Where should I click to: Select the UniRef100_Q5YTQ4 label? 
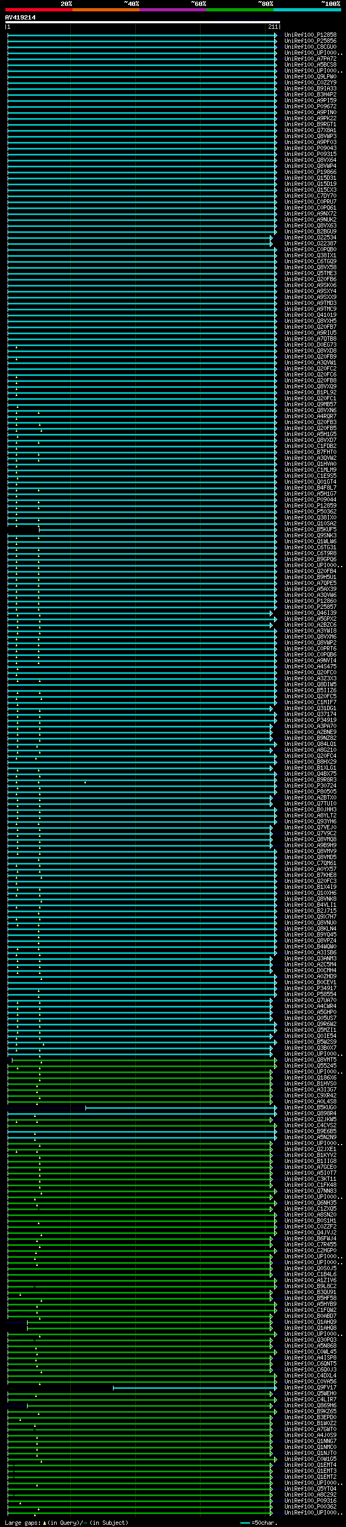pyautogui.click(x=310, y=1489)
